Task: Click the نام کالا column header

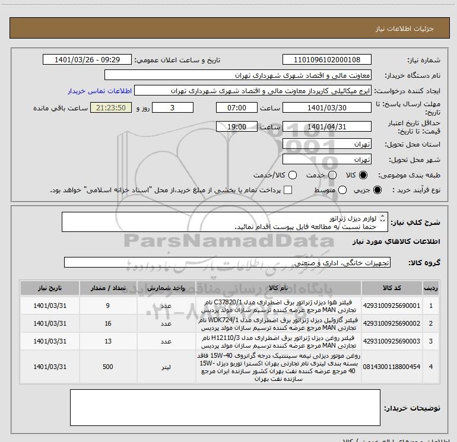Action: pyautogui.click(x=278, y=288)
